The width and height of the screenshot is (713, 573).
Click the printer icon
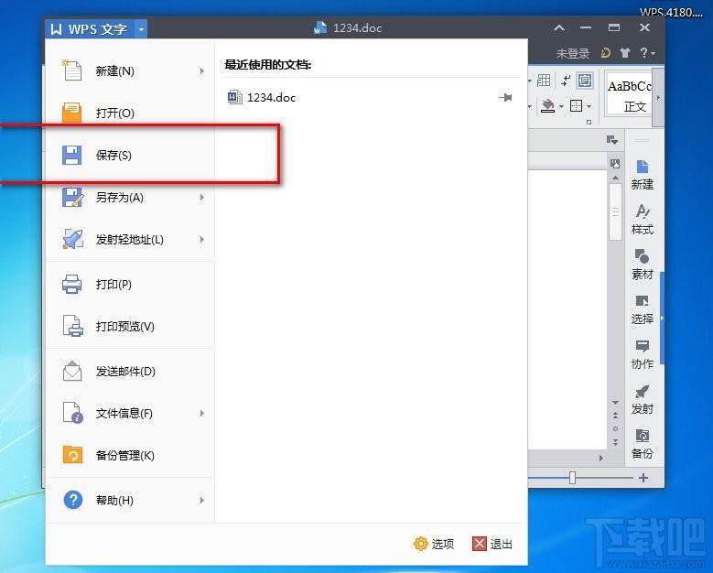coord(71,285)
